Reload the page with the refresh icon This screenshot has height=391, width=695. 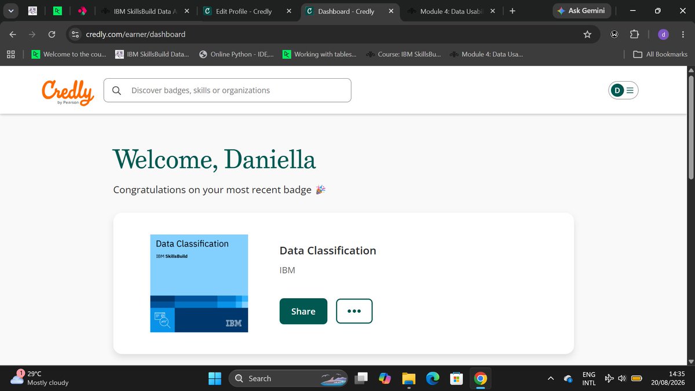point(52,34)
